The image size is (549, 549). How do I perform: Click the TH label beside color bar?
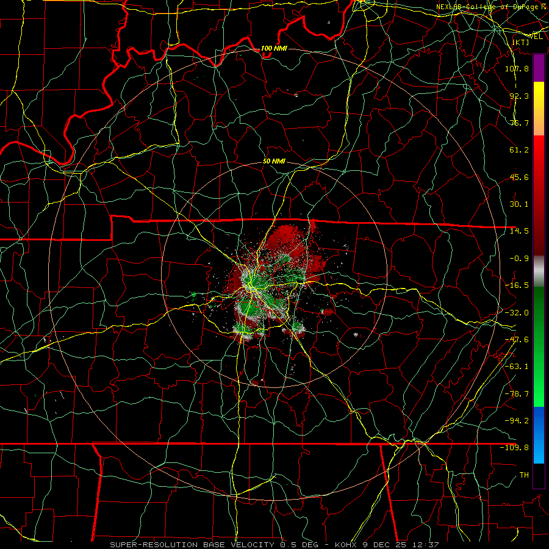[524, 475]
